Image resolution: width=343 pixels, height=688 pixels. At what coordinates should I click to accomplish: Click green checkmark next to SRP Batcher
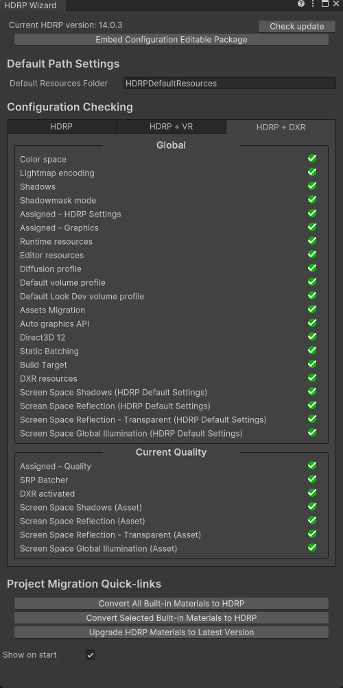(312, 479)
